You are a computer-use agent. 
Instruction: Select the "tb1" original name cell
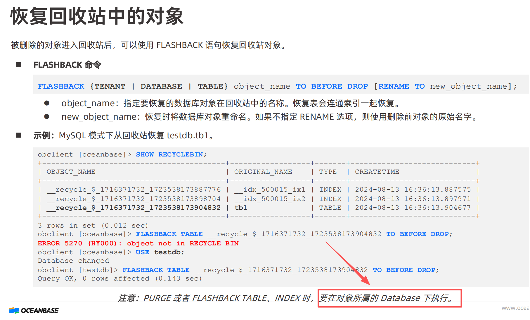tap(241, 208)
